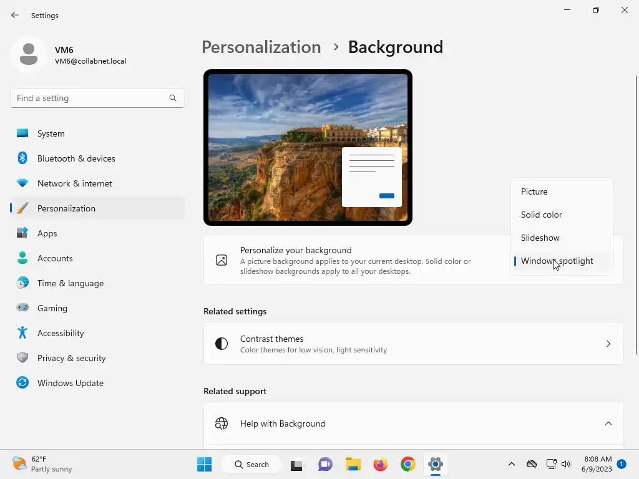The height and width of the screenshot is (479, 639).
Task: Click the Contrast themes half-circle icon
Action: click(x=222, y=344)
